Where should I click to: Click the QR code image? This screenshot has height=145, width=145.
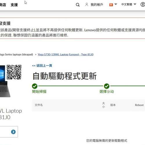(x=14, y=72)
